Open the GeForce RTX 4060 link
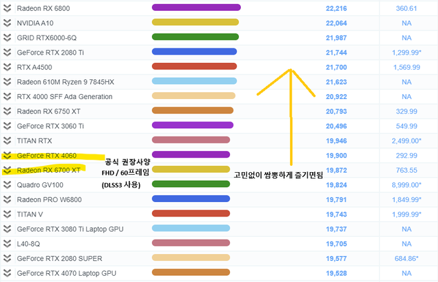Screen dimensions: 438x282 pos(47,156)
